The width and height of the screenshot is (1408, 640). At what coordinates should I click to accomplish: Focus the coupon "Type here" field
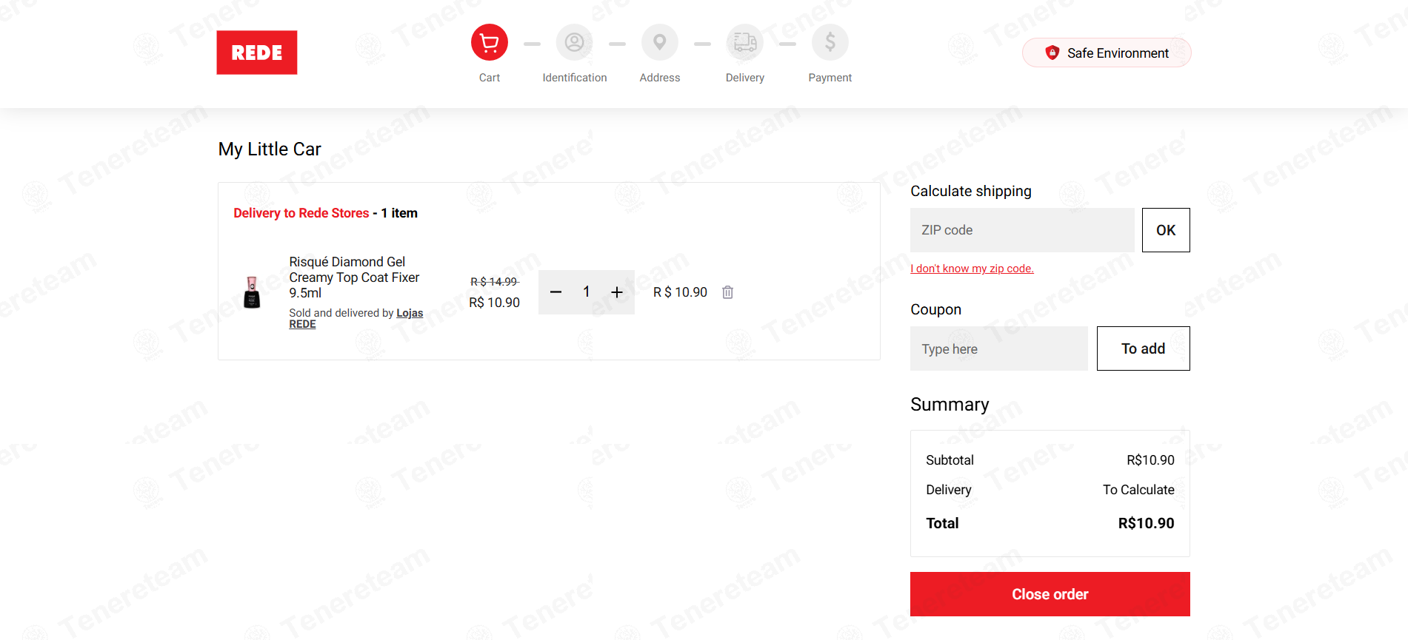pos(999,348)
